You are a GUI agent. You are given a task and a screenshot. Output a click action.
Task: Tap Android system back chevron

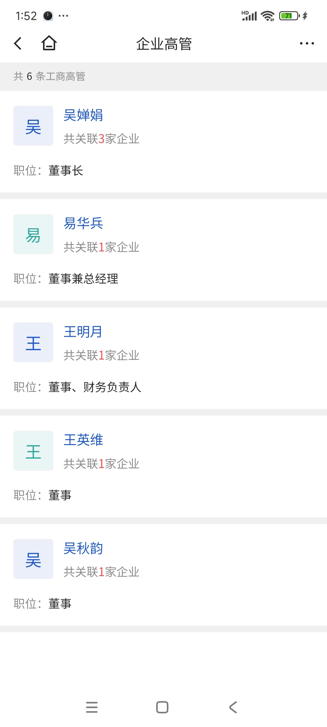[233, 707]
